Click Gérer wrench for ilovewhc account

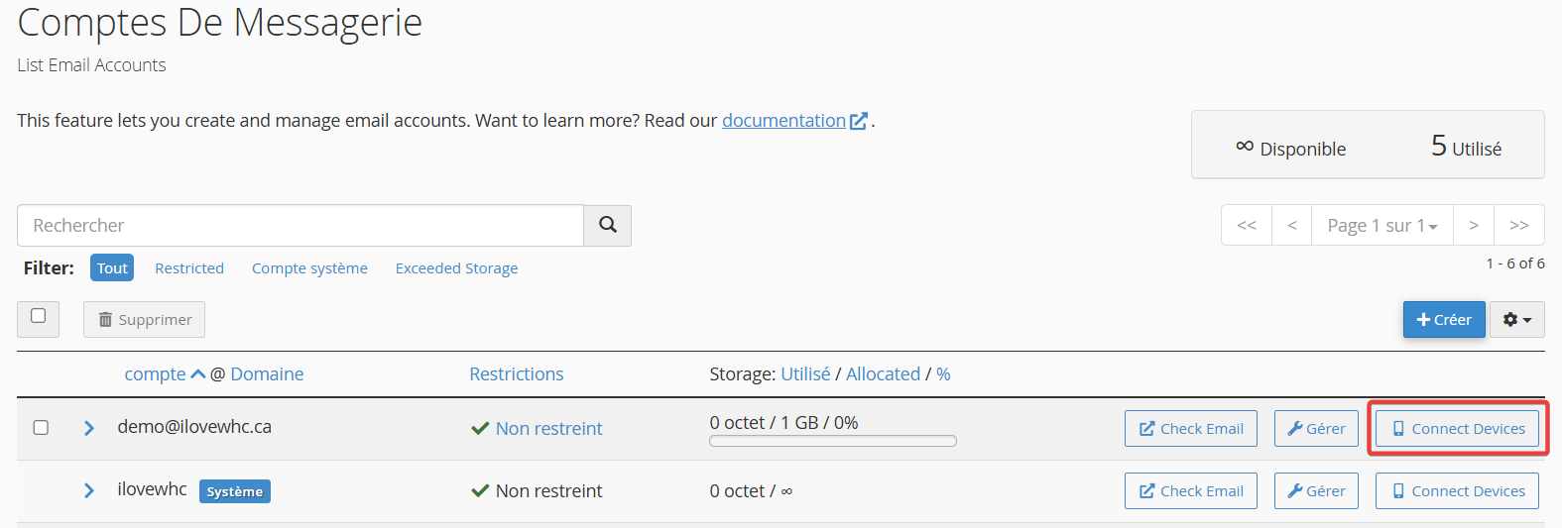tap(1316, 491)
